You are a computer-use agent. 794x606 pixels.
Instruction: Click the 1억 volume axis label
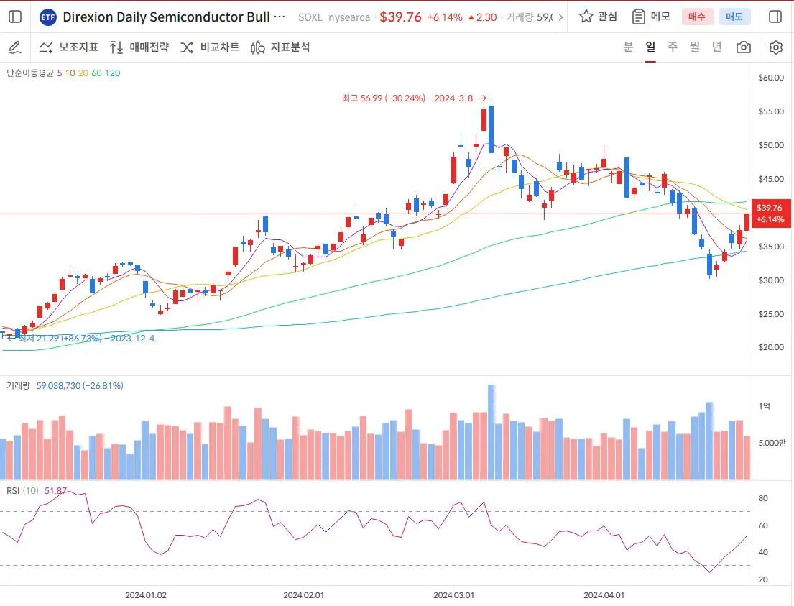click(x=764, y=406)
